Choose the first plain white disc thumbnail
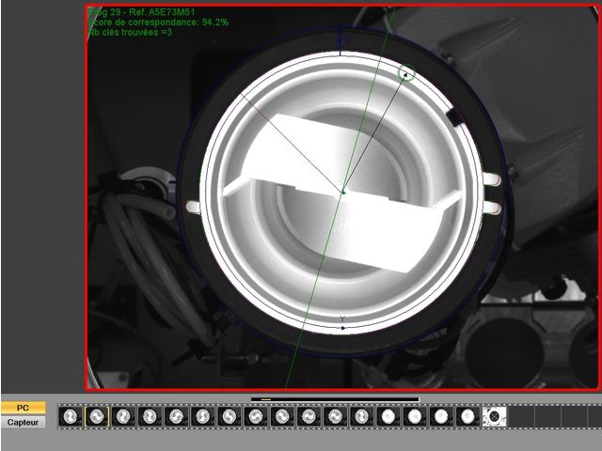The height and width of the screenshot is (451, 602). [386, 416]
